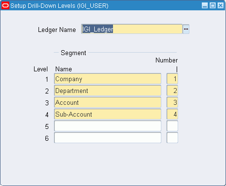Viewport: 226px width, 186px height.
Task: Select the Account segment name field
Action: 108,102
